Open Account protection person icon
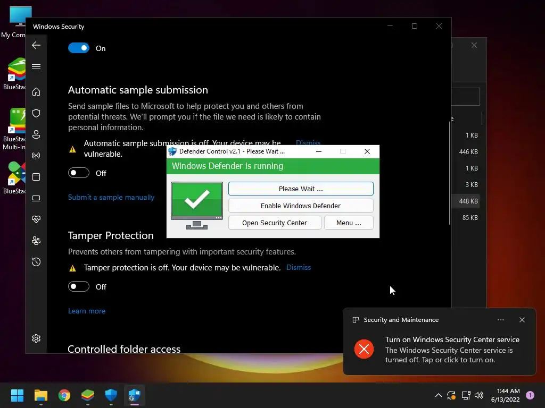The image size is (545, 408). coord(36,134)
